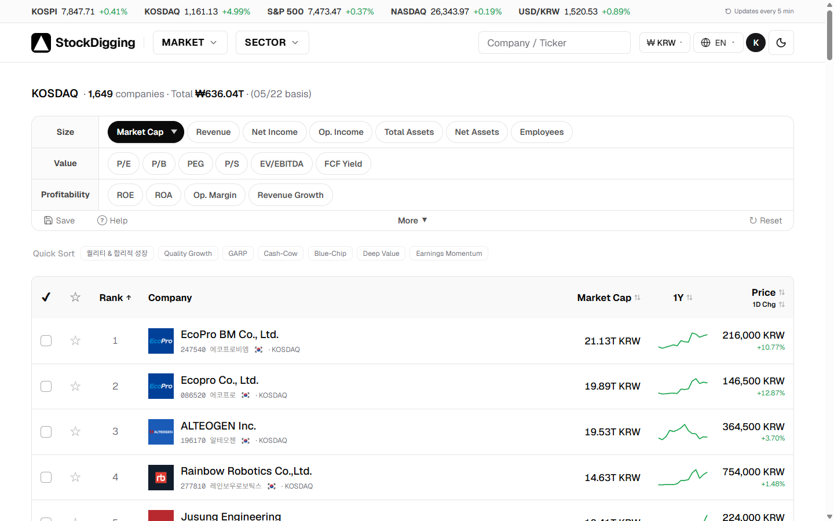
Task: Open EcoPro BM Co., Ltd. company page
Action: click(229, 335)
